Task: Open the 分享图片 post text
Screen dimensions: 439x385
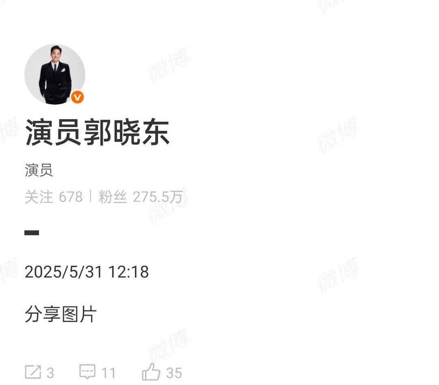Action: [x=61, y=314]
